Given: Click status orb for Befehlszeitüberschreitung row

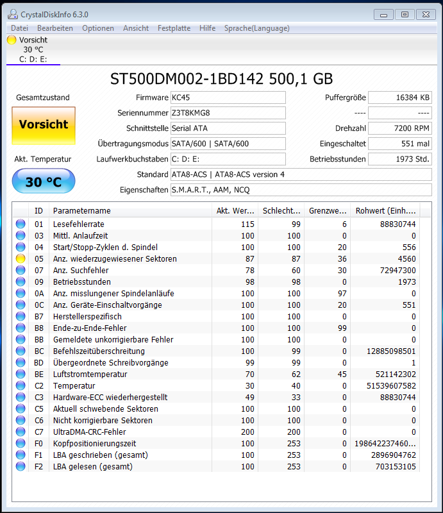Looking at the screenshot, I should (x=21, y=351).
